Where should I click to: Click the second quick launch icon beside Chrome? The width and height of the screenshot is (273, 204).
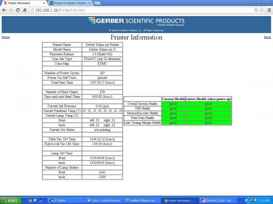(x=35, y=200)
